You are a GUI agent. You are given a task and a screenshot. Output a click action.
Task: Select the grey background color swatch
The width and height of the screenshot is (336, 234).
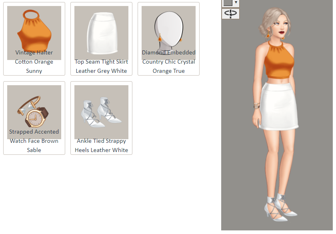228,2
